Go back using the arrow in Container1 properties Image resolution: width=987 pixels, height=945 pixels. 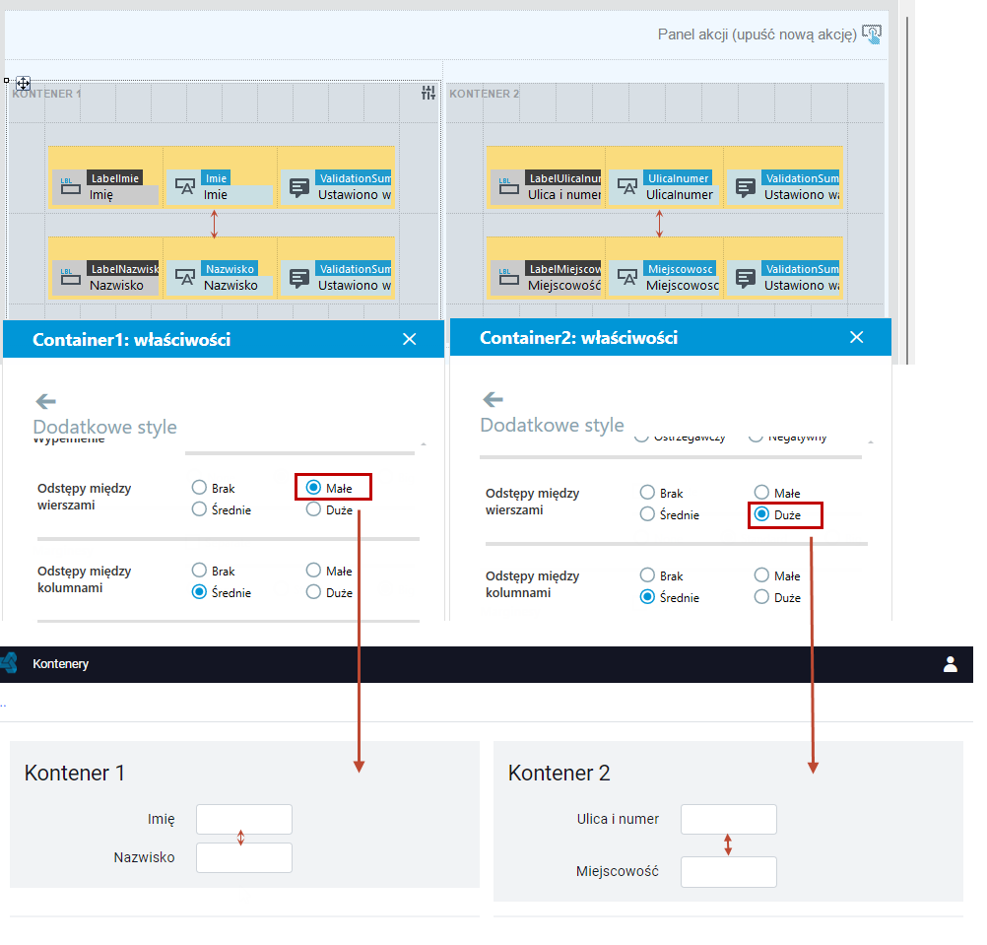(46, 401)
